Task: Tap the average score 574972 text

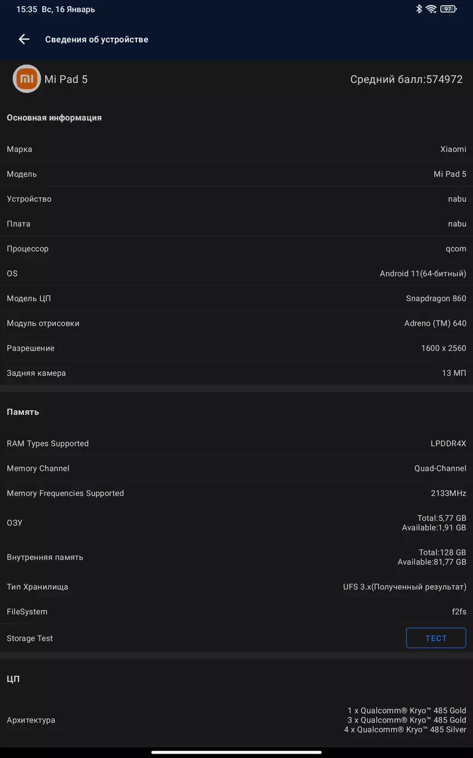Action: click(406, 79)
